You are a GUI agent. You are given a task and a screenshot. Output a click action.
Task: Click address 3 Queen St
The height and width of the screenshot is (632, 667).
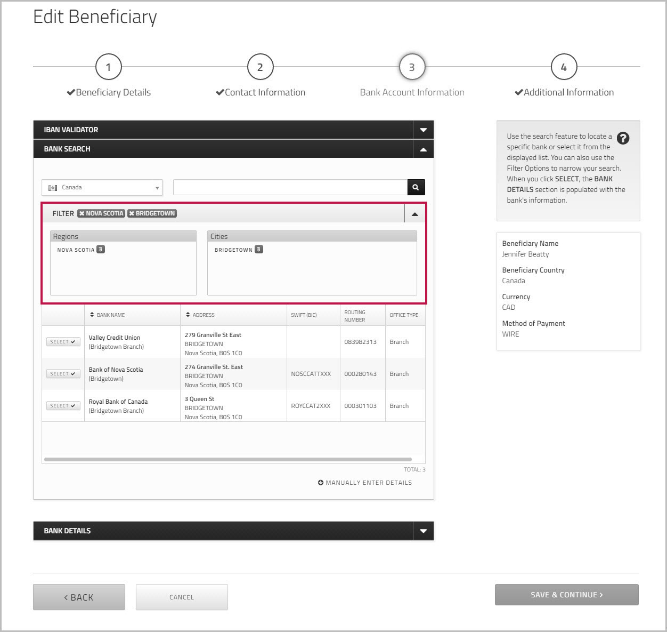point(199,399)
